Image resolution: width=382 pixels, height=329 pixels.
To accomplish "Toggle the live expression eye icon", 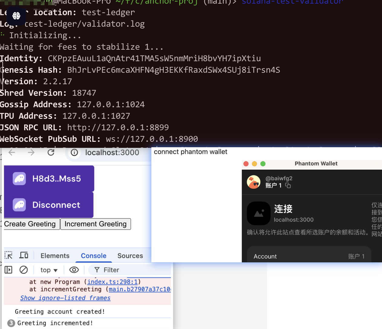I will [x=74, y=270].
